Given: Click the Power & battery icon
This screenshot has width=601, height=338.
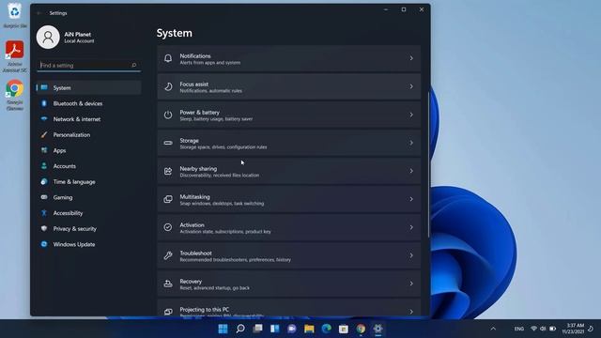Looking at the screenshot, I should coord(168,115).
